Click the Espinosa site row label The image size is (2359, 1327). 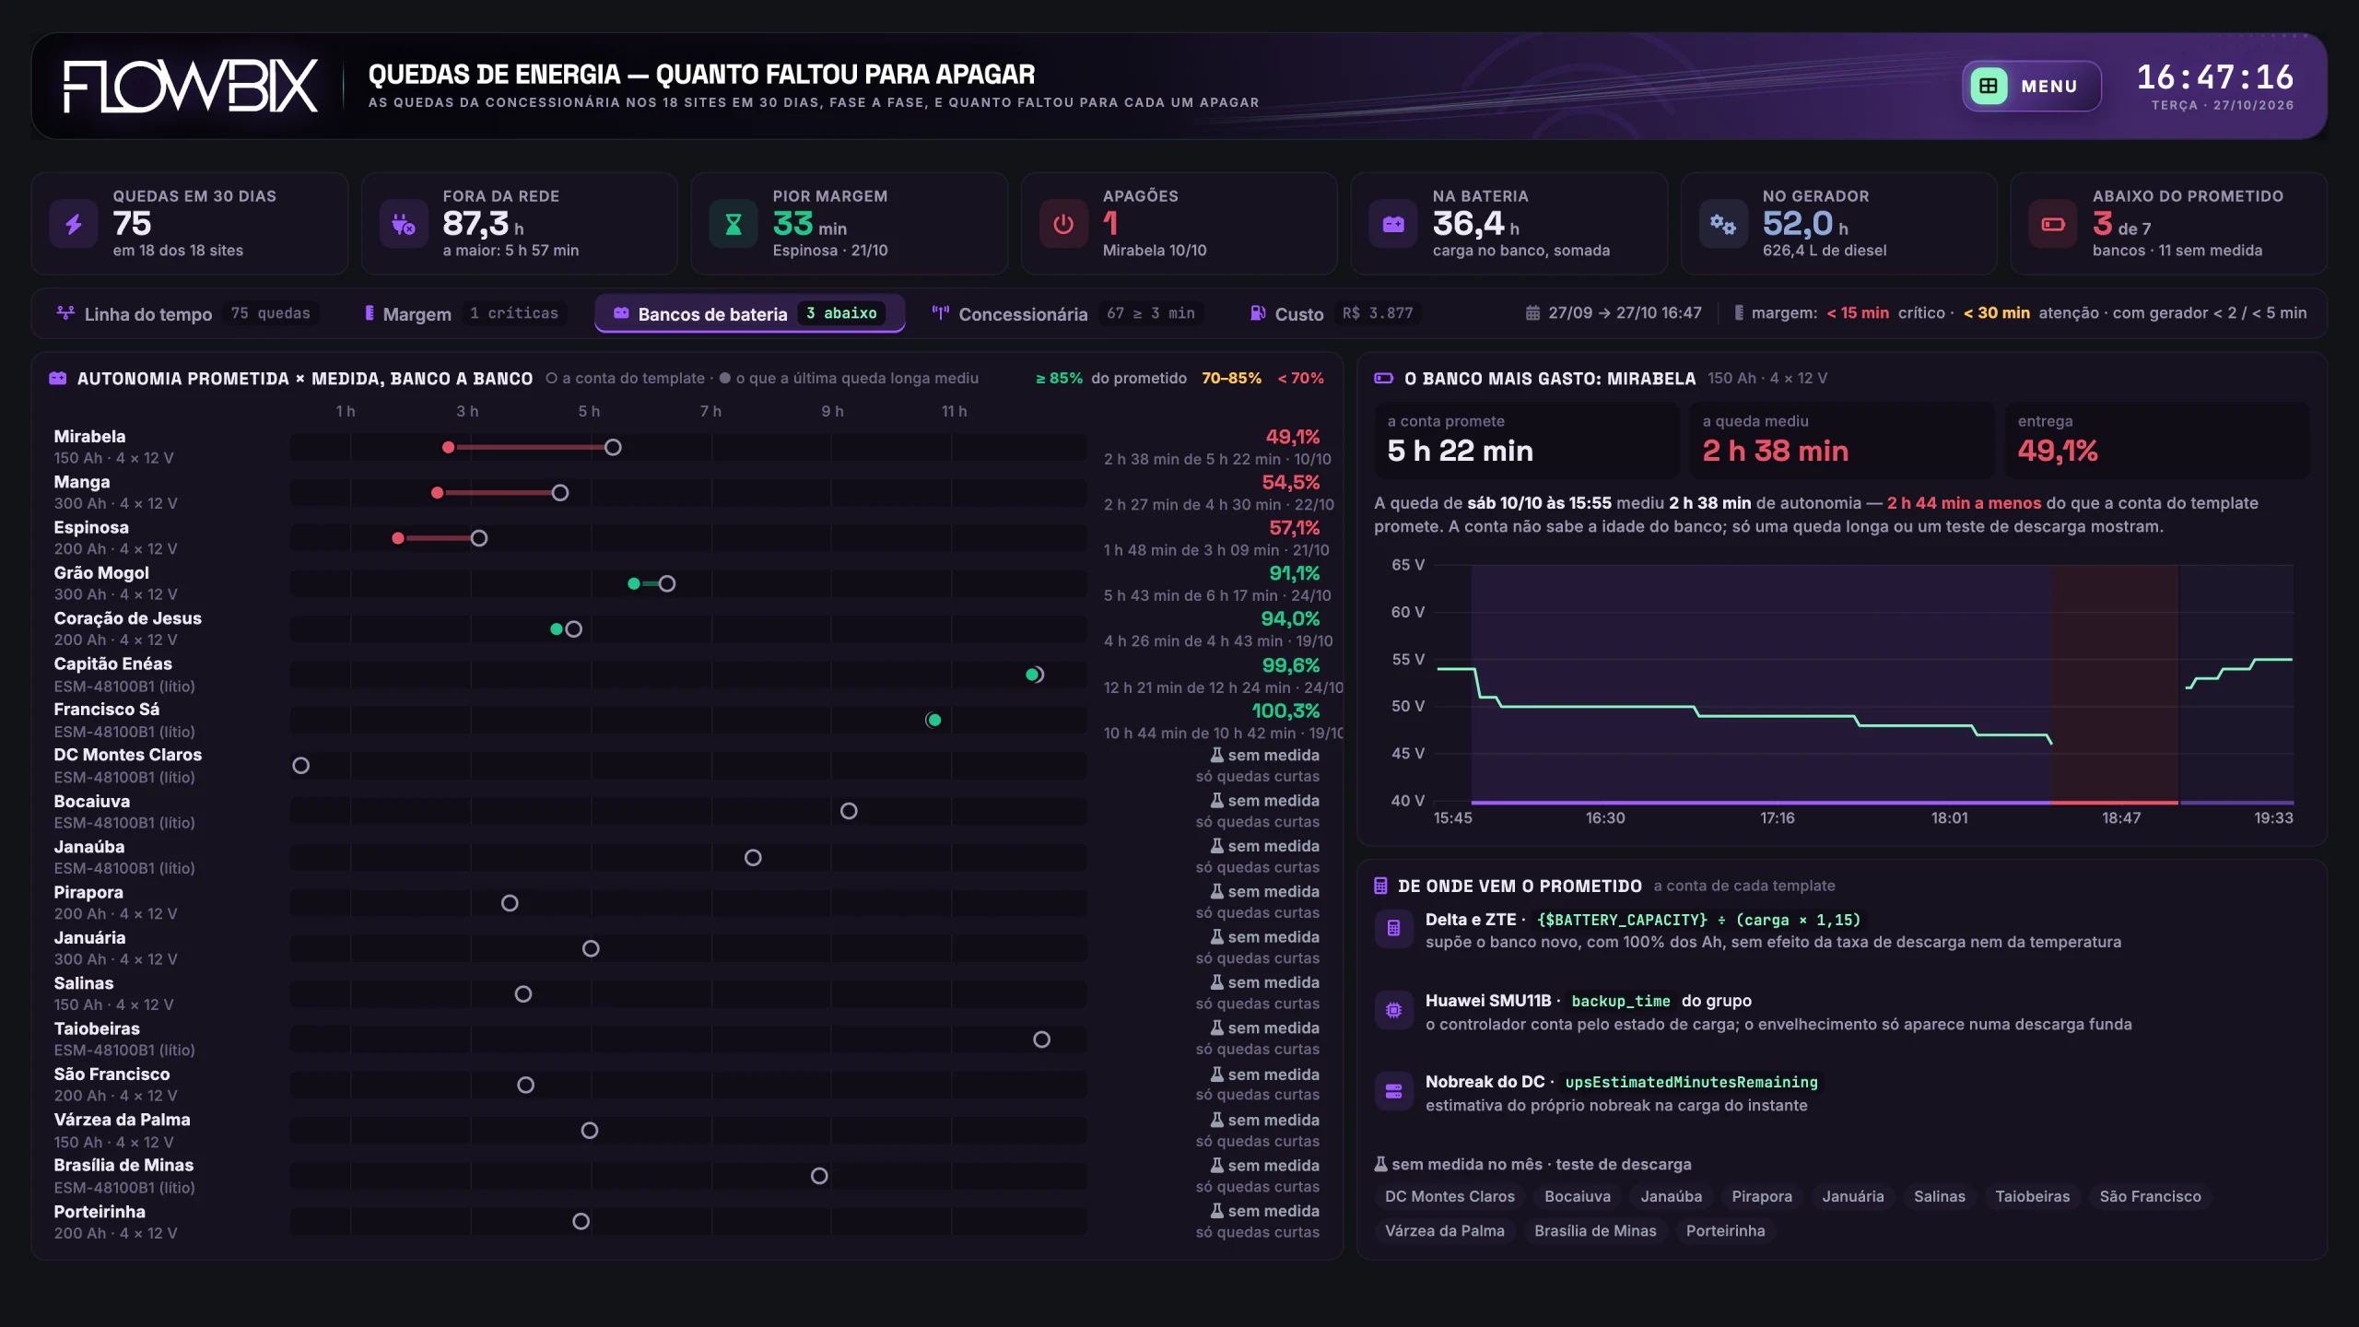coord(90,527)
